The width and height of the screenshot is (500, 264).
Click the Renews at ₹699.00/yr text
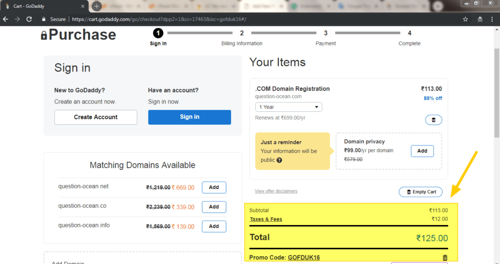[x=280, y=118]
